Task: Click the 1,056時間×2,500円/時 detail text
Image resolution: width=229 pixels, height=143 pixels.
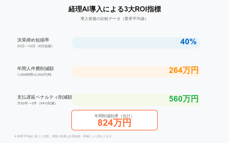Action: coord(34,75)
